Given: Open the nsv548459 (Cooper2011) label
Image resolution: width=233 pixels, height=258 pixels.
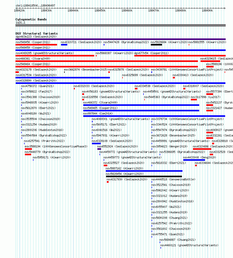Looking at the screenshot, I should [33, 48].
